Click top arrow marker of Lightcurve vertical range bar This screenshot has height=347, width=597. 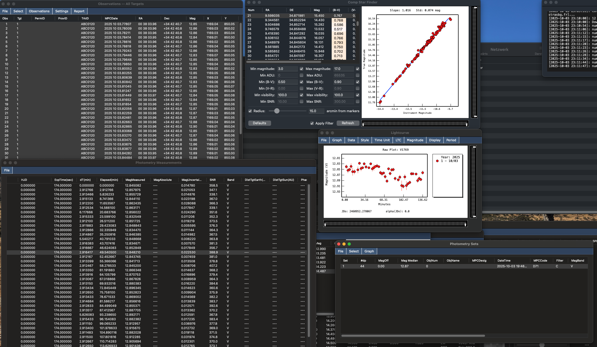[474, 148]
